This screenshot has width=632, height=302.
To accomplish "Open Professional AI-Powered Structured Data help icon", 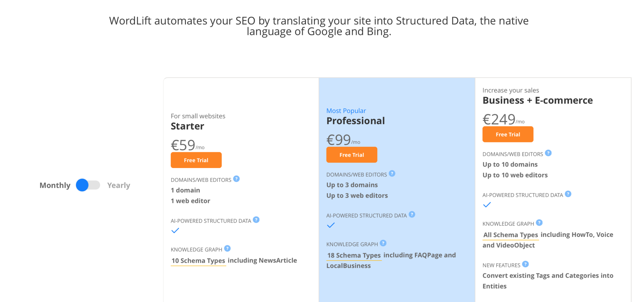I will (412, 214).
